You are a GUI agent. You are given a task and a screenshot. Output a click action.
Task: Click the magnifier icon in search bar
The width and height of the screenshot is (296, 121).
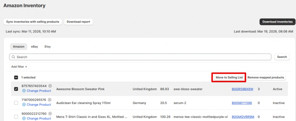(x=13, y=57)
